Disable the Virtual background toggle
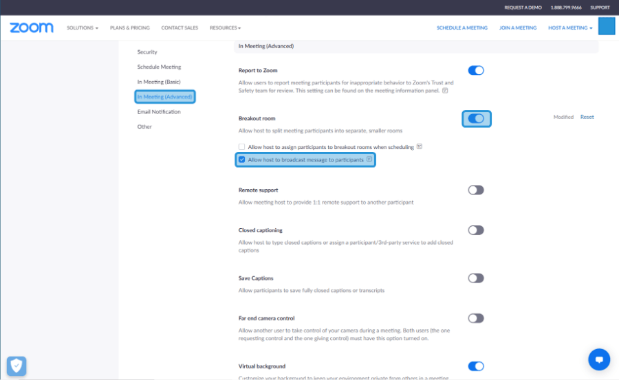This screenshot has height=380, width=619. [476, 366]
